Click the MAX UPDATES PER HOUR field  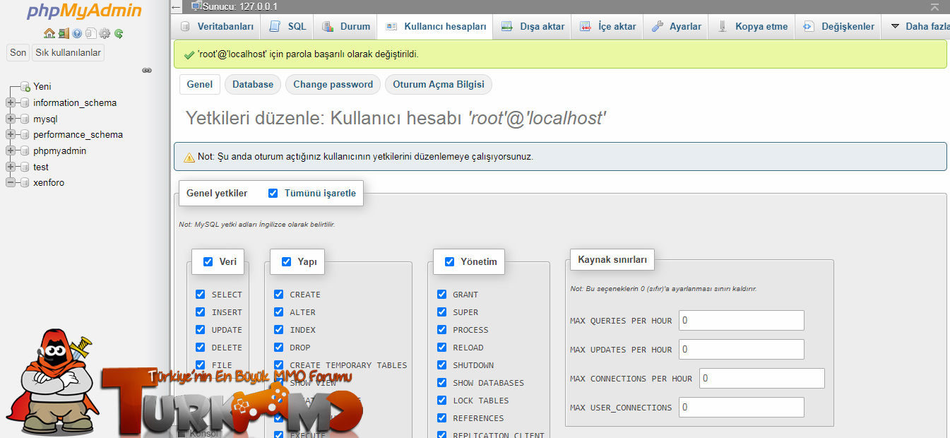click(742, 349)
